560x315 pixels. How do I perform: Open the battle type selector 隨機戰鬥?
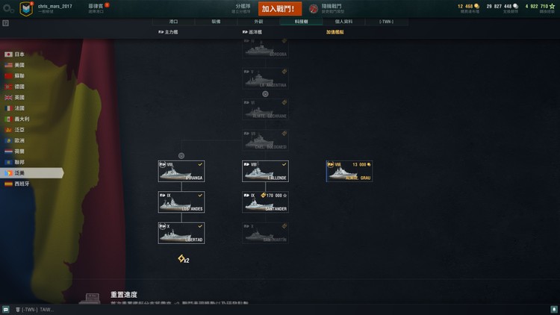tap(331, 8)
